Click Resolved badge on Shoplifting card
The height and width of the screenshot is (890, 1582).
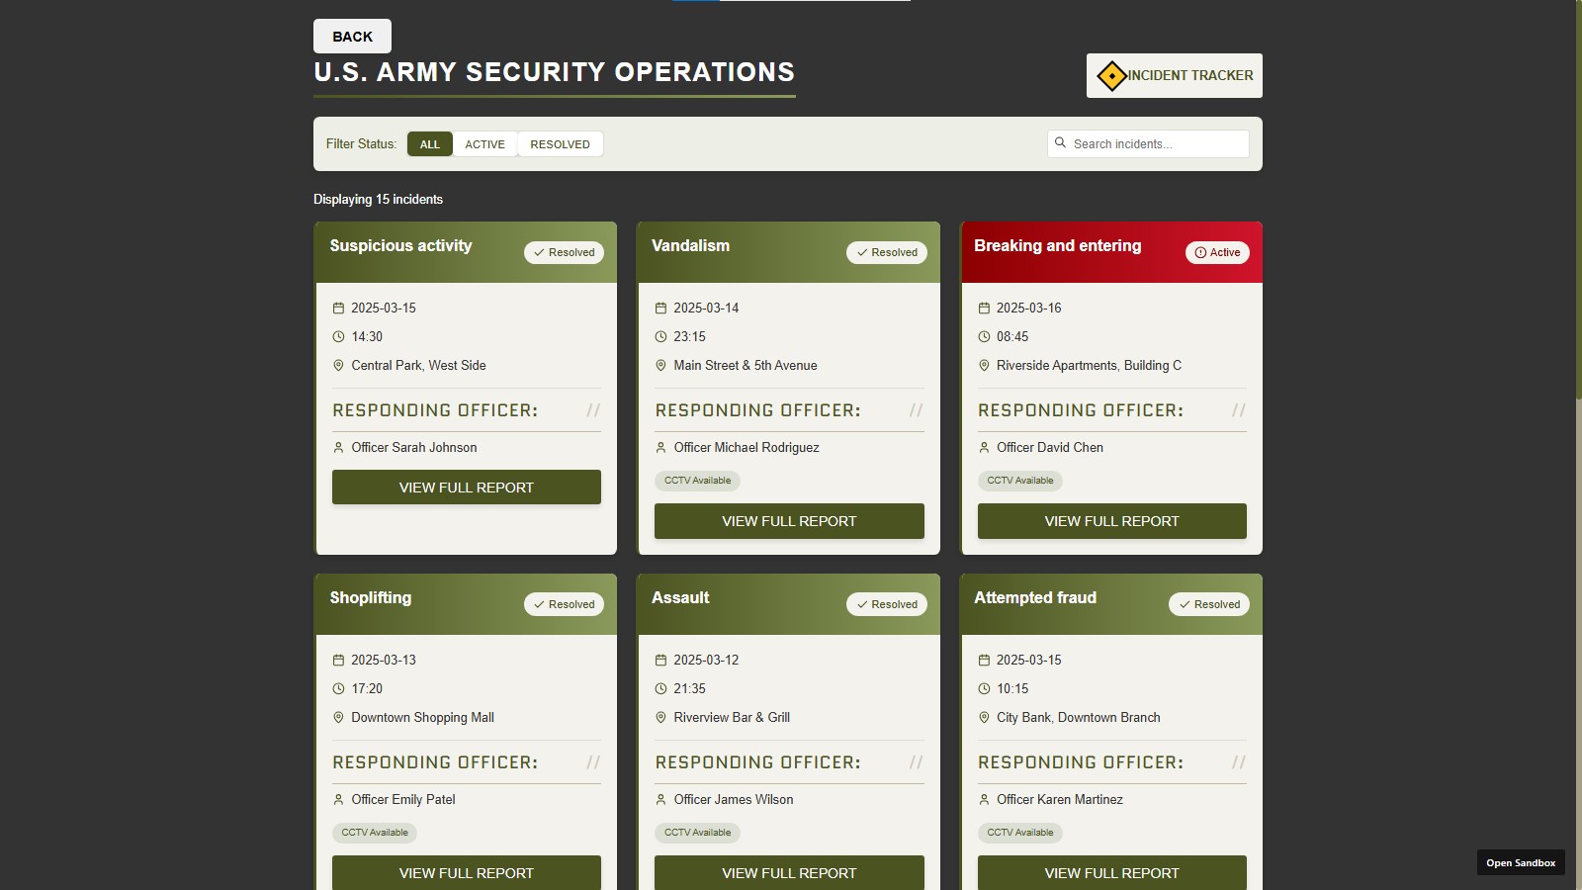564,604
